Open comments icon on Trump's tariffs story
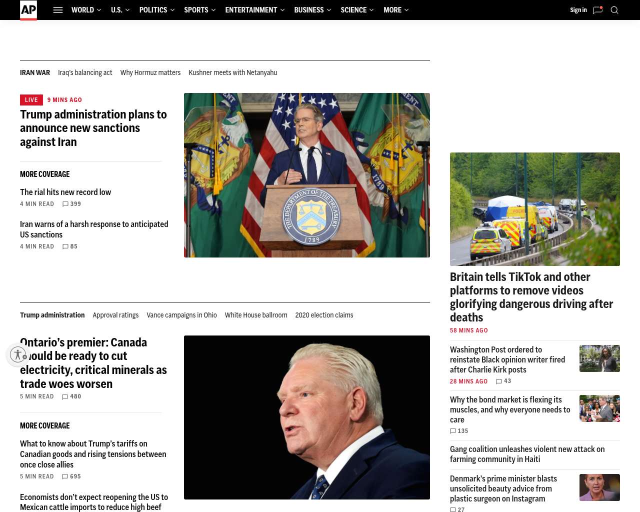This screenshot has height=512, width=640. point(65,476)
